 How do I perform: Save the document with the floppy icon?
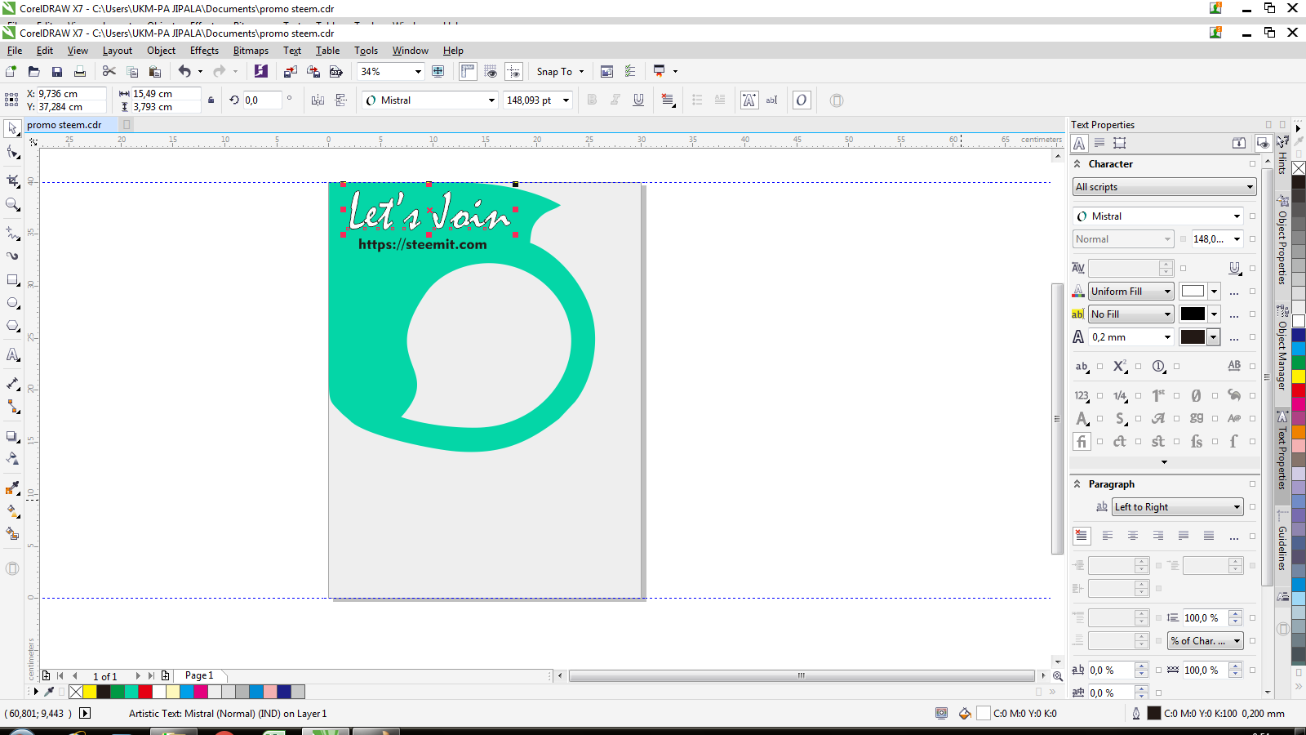coord(56,72)
